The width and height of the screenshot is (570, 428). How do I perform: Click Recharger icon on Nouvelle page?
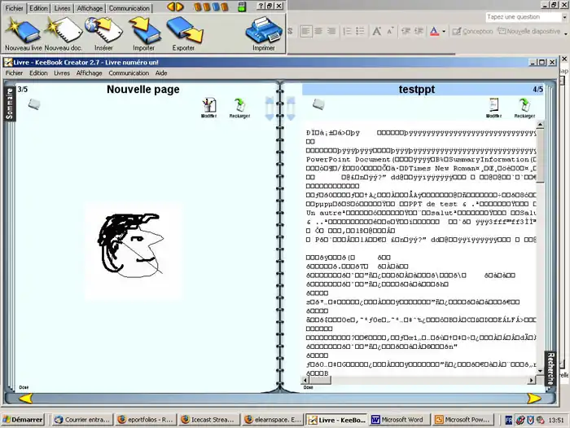[239, 105]
